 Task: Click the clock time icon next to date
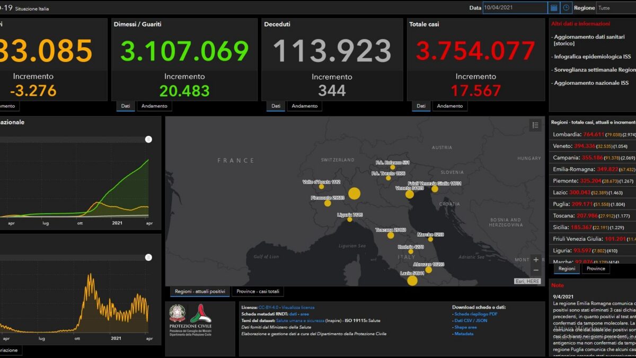pos(566,8)
